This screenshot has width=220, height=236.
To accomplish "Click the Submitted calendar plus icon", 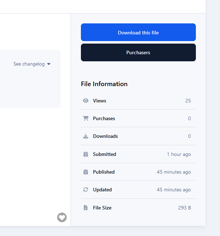I will tap(86, 154).
